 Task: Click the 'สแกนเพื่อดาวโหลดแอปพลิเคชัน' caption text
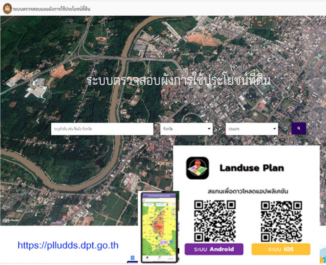click(248, 191)
